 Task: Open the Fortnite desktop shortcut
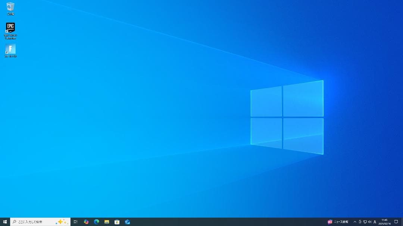[x=10, y=50]
